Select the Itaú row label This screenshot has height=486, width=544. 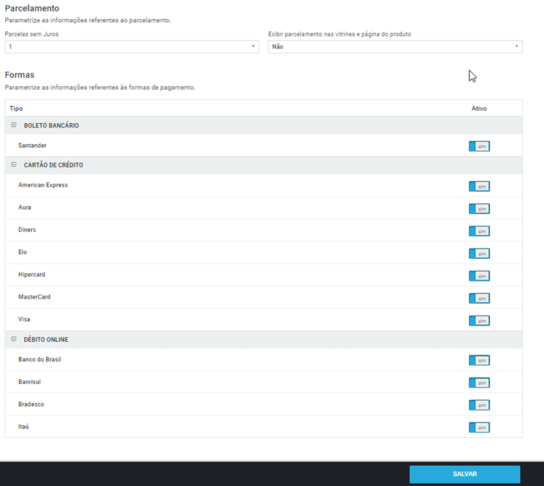(24, 426)
